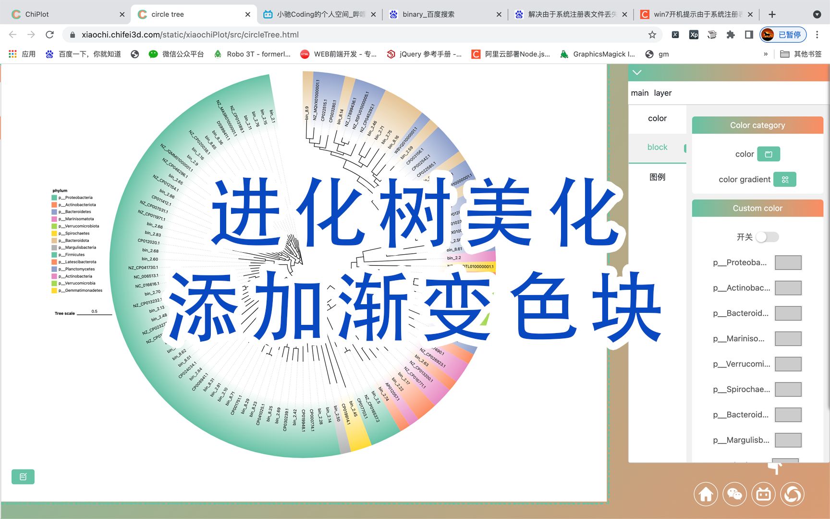Select the block menu item
The width and height of the screenshot is (830, 519).
(657, 147)
